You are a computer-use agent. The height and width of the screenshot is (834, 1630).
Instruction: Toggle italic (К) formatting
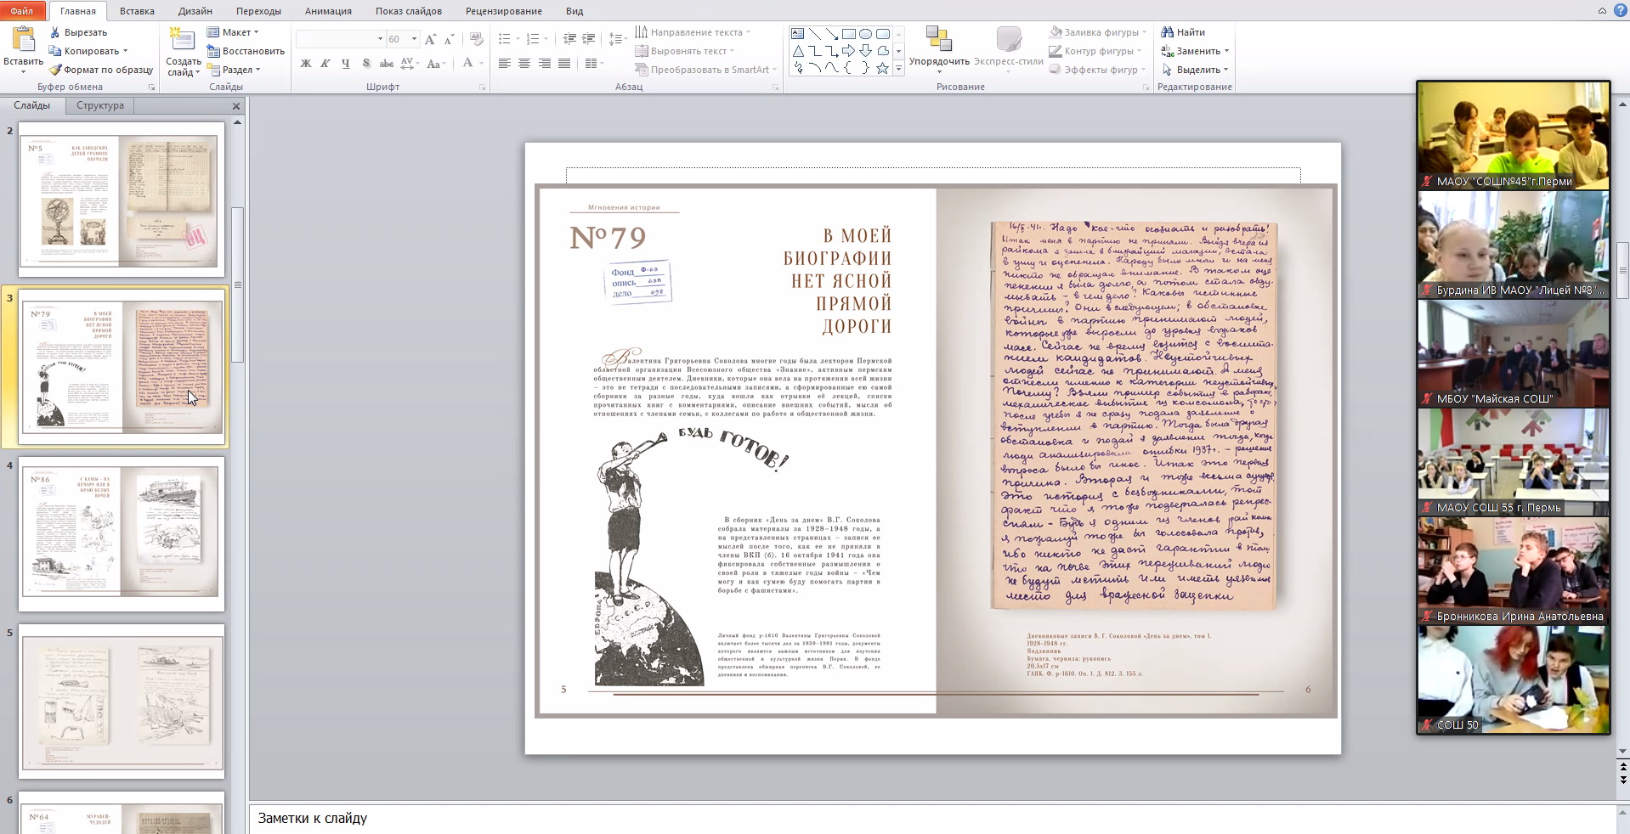click(325, 64)
